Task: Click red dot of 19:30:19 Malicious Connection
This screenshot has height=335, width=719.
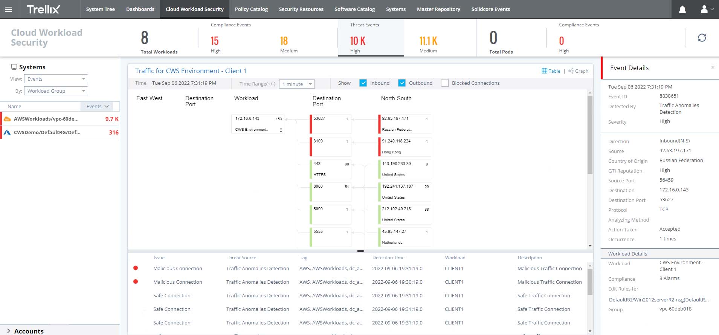Action: [x=136, y=281]
